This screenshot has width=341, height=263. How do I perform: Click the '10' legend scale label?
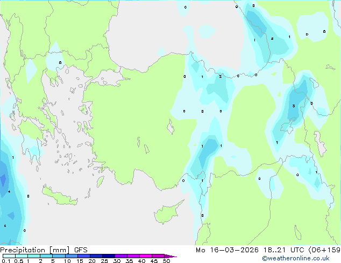67,261
